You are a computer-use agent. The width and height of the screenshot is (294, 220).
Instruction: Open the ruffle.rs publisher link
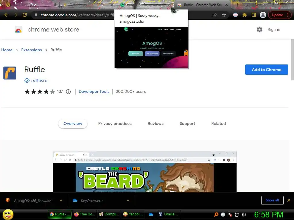[39, 80]
